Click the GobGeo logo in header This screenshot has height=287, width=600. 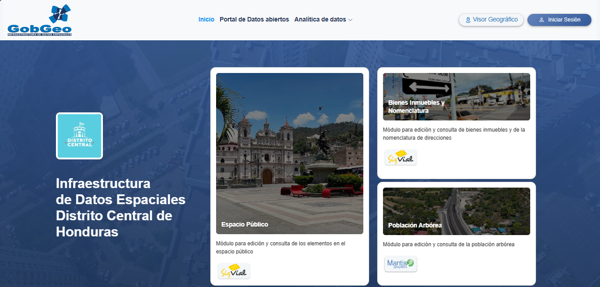click(x=40, y=20)
